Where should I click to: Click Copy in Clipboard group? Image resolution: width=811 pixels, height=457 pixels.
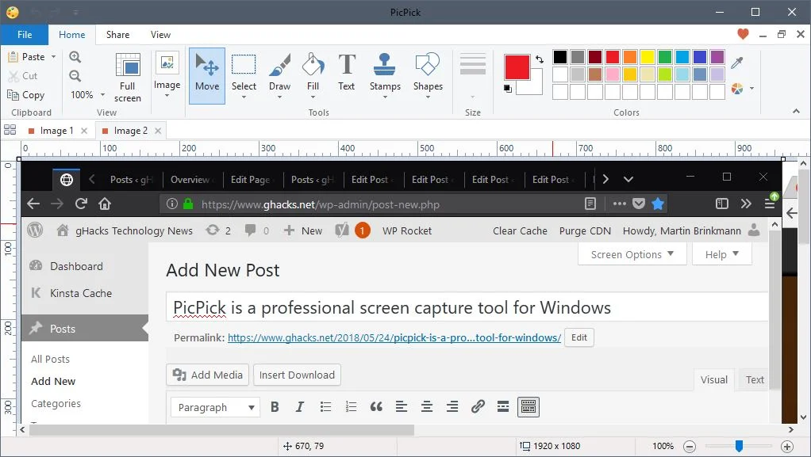pos(26,95)
